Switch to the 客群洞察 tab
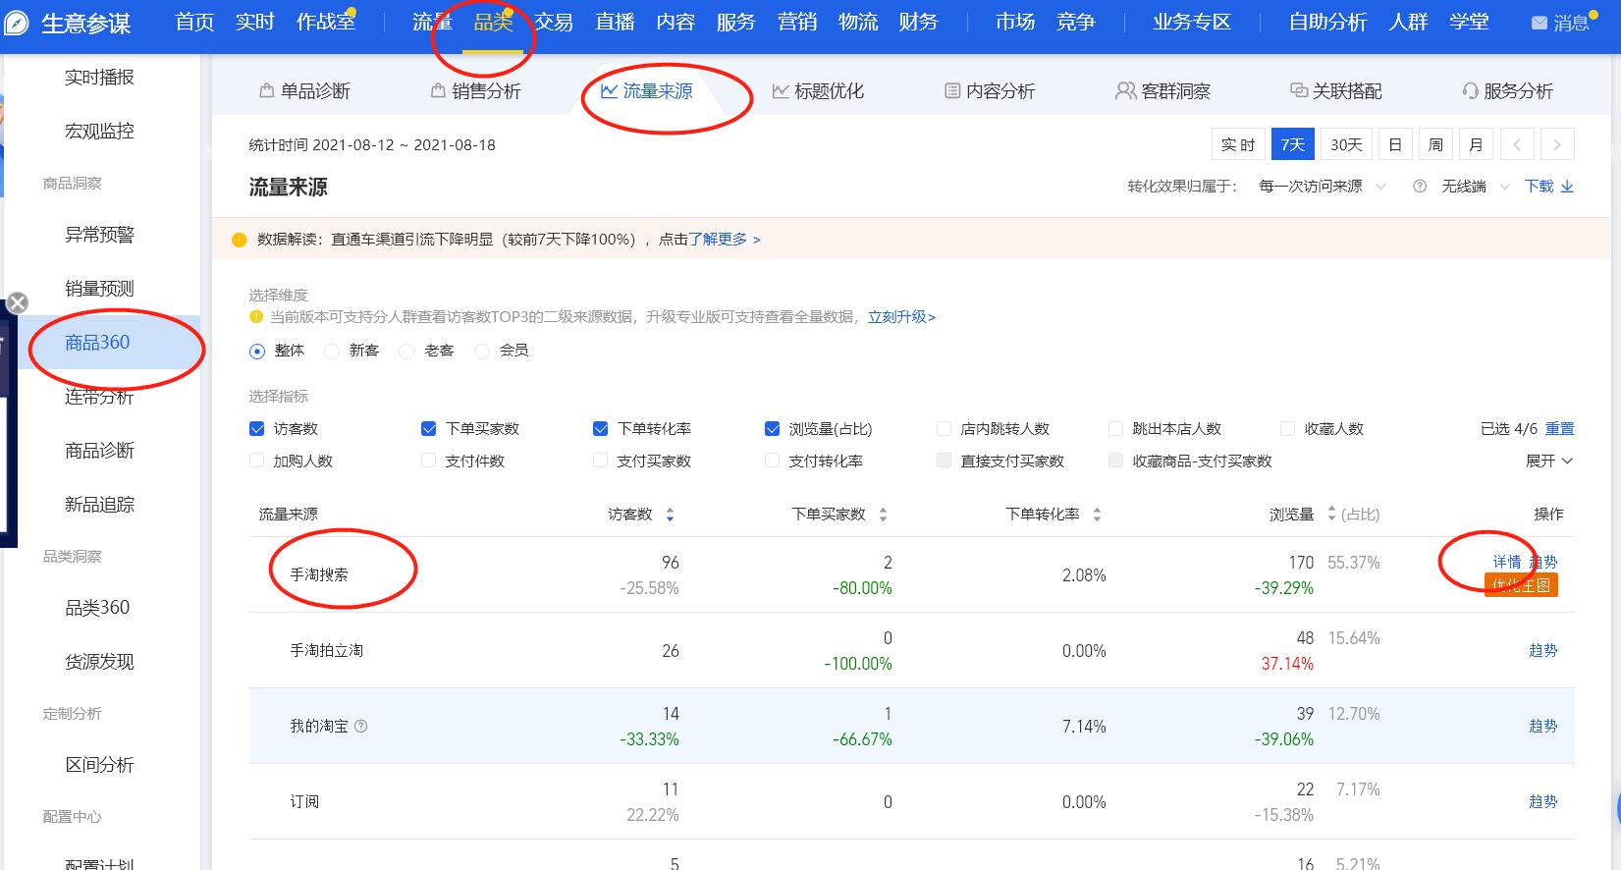The image size is (1621, 870). coord(1163,91)
